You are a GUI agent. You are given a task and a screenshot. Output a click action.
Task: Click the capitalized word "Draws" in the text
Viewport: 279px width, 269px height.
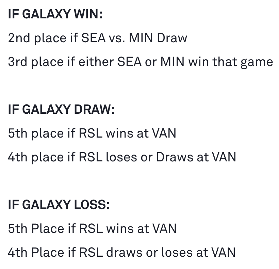(x=175, y=157)
